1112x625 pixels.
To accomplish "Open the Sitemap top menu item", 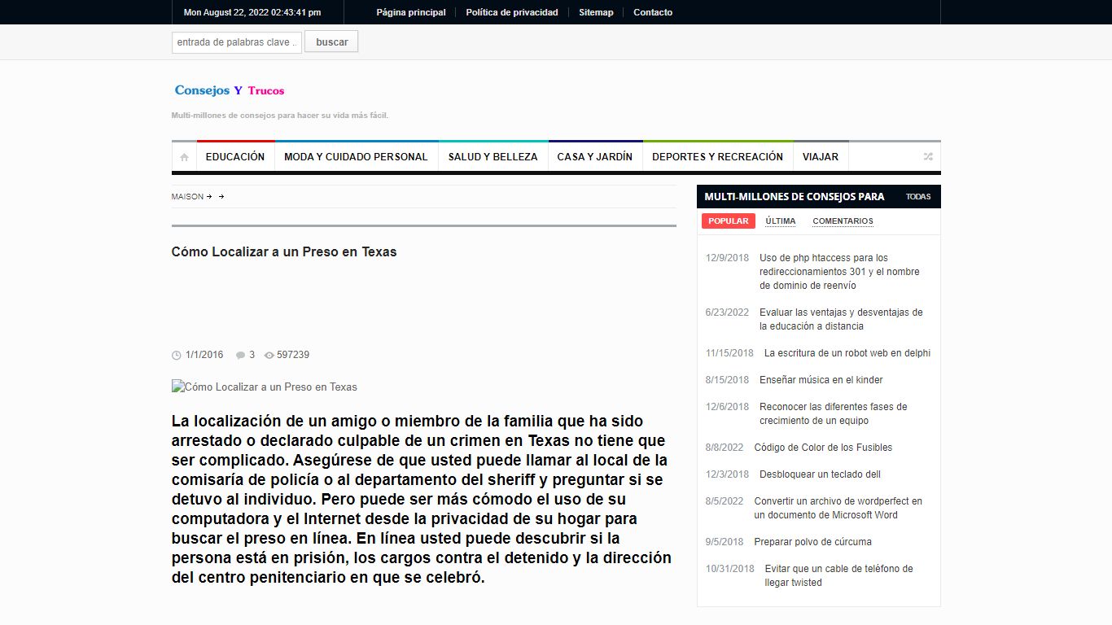I will pyautogui.click(x=596, y=12).
